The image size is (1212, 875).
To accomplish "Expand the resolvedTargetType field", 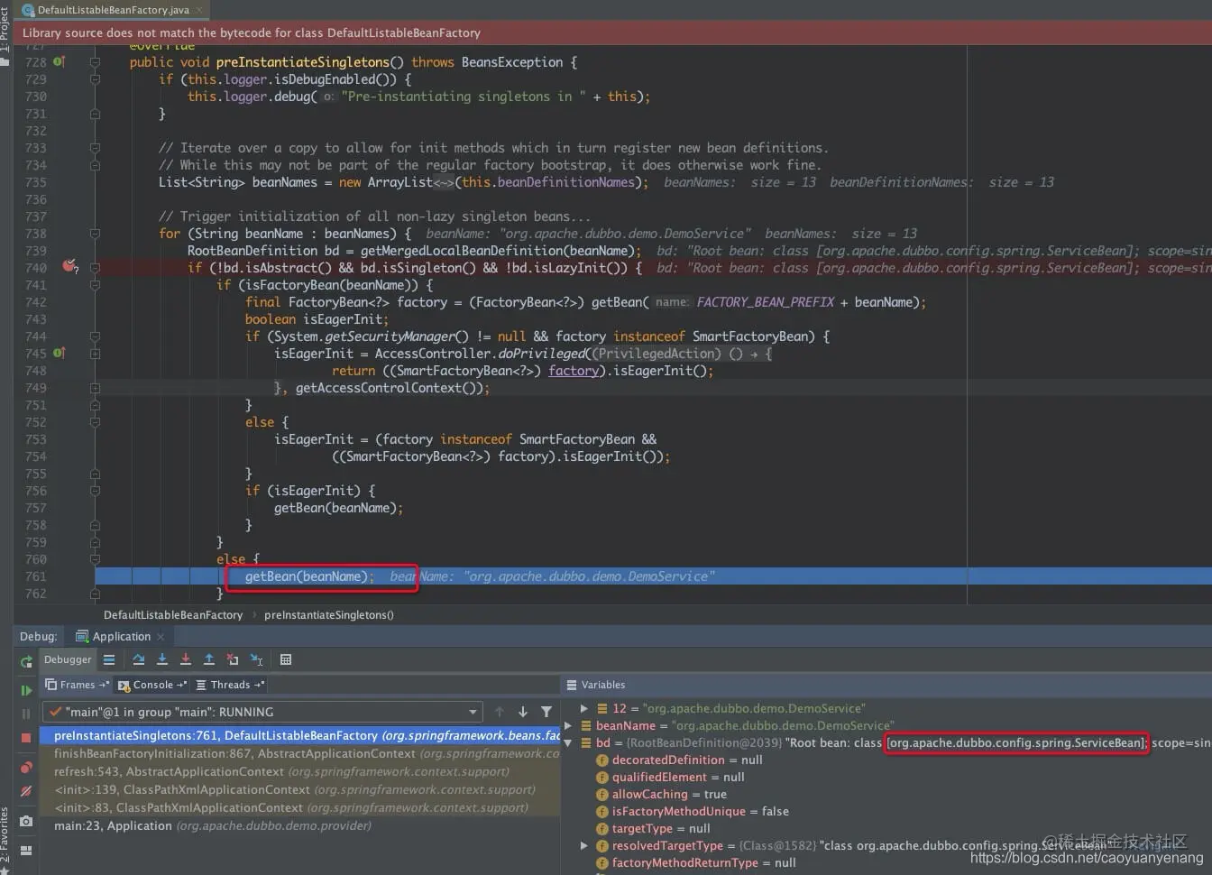I will coord(584,846).
